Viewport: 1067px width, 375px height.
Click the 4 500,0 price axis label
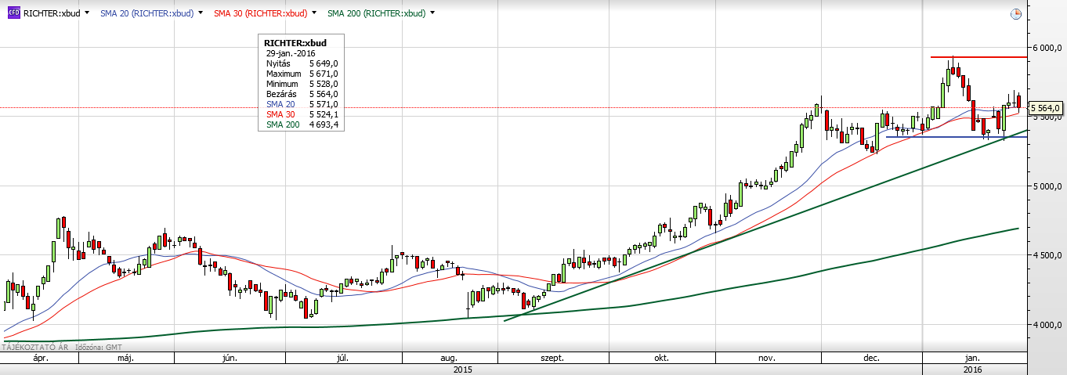[x=1048, y=255]
